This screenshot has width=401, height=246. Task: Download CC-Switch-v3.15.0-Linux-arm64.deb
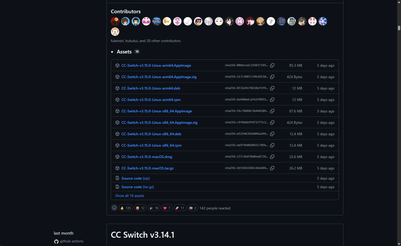point(151,88)
